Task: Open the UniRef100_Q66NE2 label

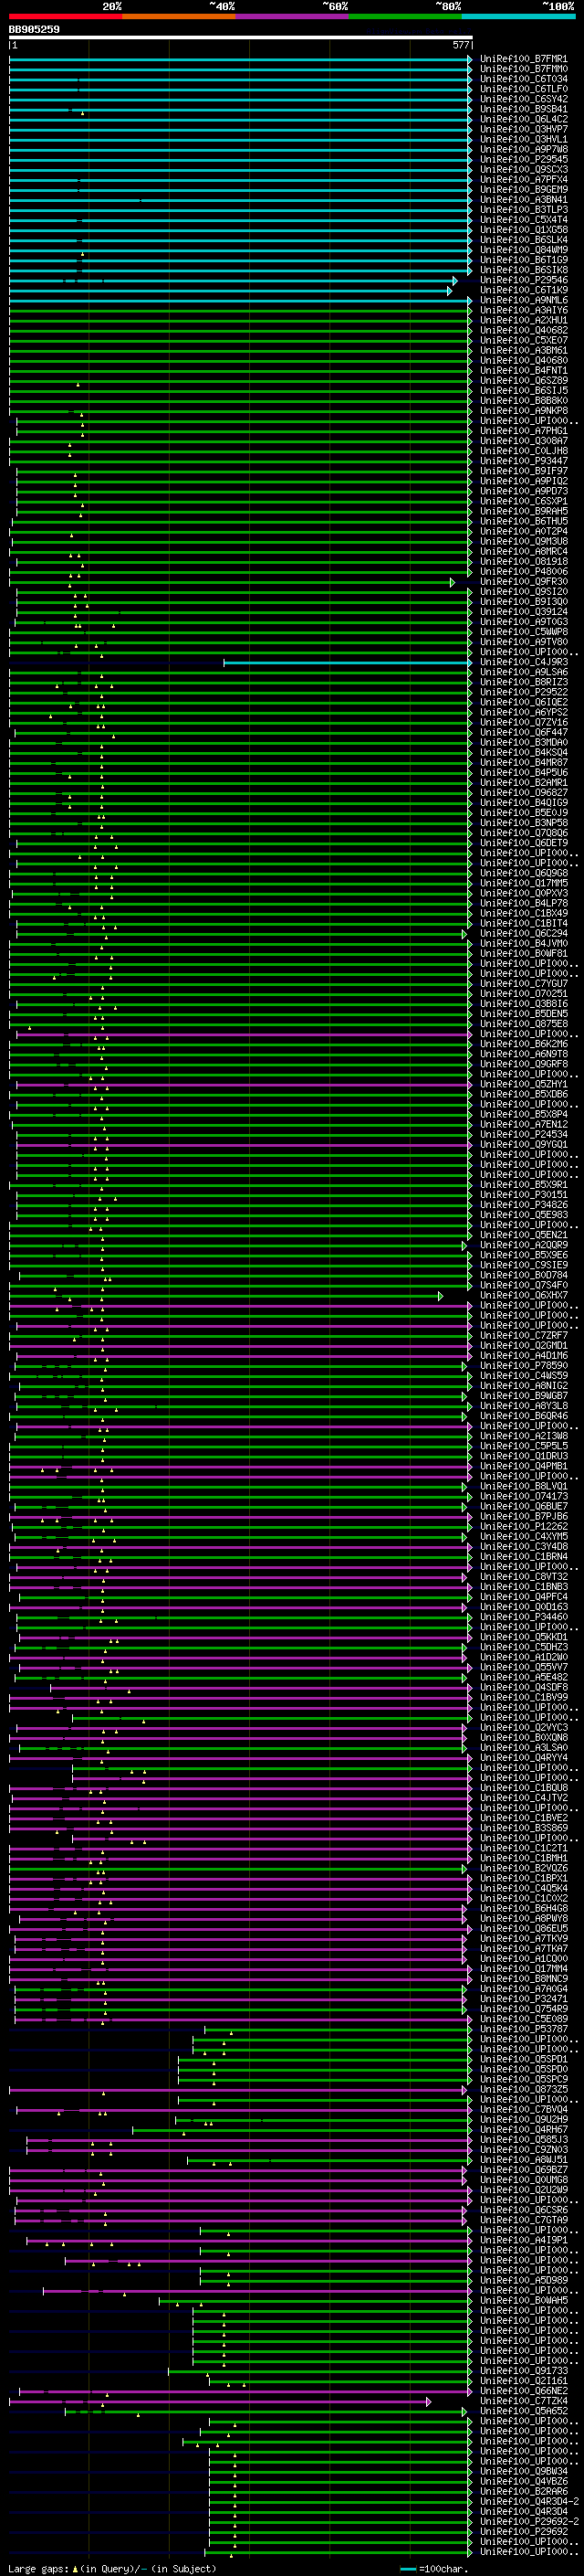Action: [x=523, y=2391]
